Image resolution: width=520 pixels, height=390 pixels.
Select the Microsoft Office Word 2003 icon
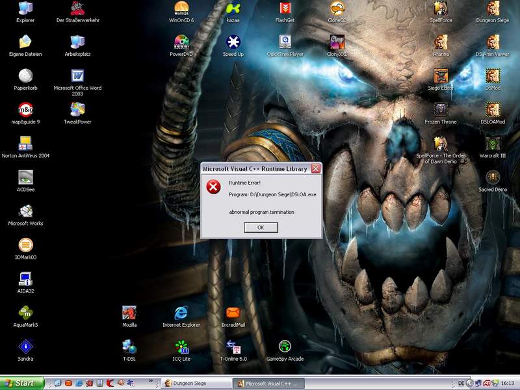[77, 76]
